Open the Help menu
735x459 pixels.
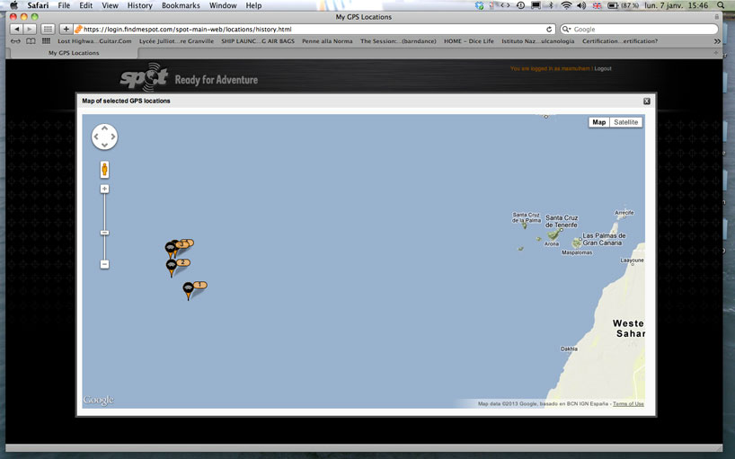[x=253, y=5]
